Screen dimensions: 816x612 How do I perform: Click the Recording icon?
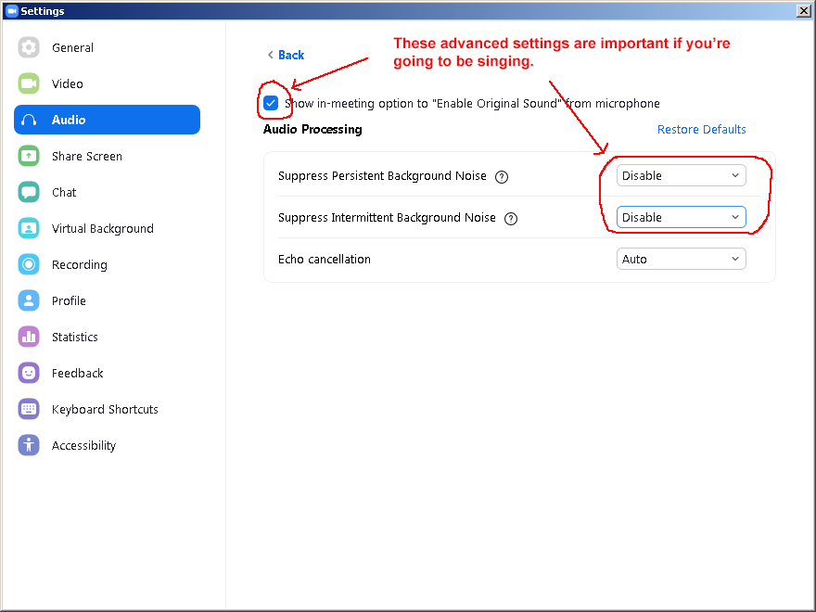29,265
